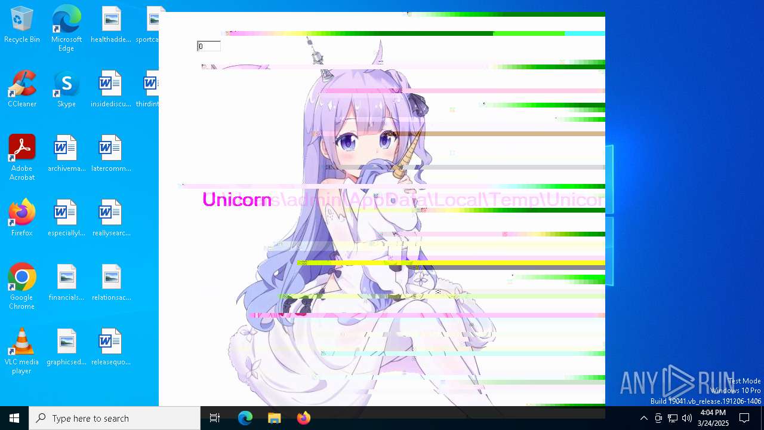
Task: Open Firefox desktop shortcut
Action: (x=22, y=219)
